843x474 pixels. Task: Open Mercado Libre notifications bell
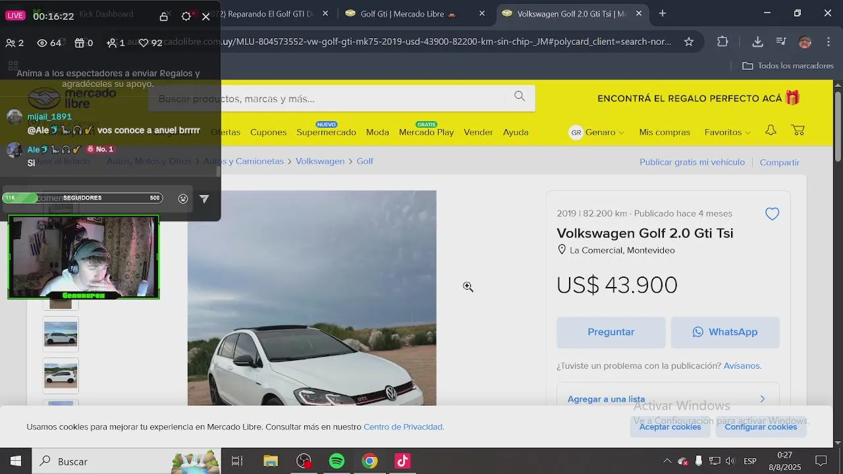click(771, 130)
